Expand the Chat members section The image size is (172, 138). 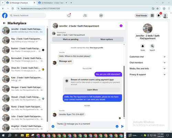148,63
